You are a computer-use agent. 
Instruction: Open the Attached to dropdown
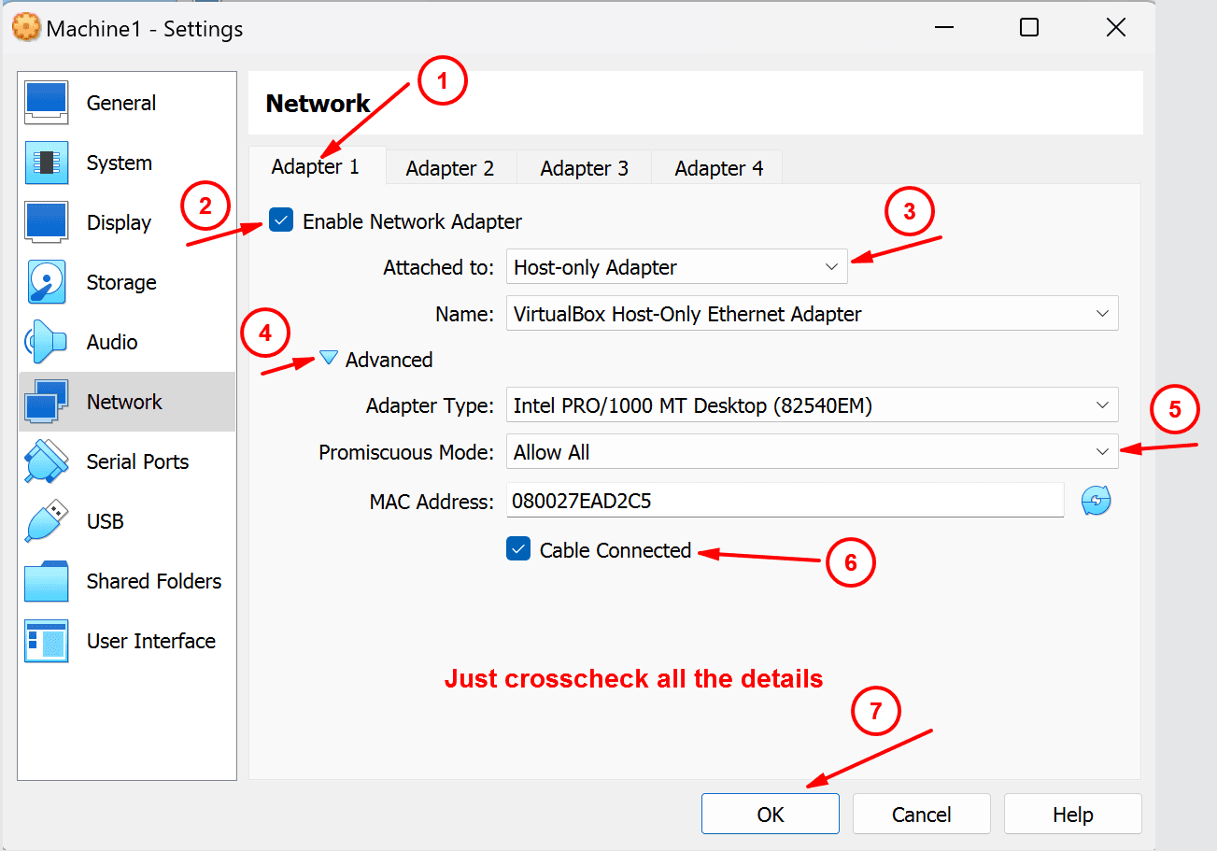676,266
